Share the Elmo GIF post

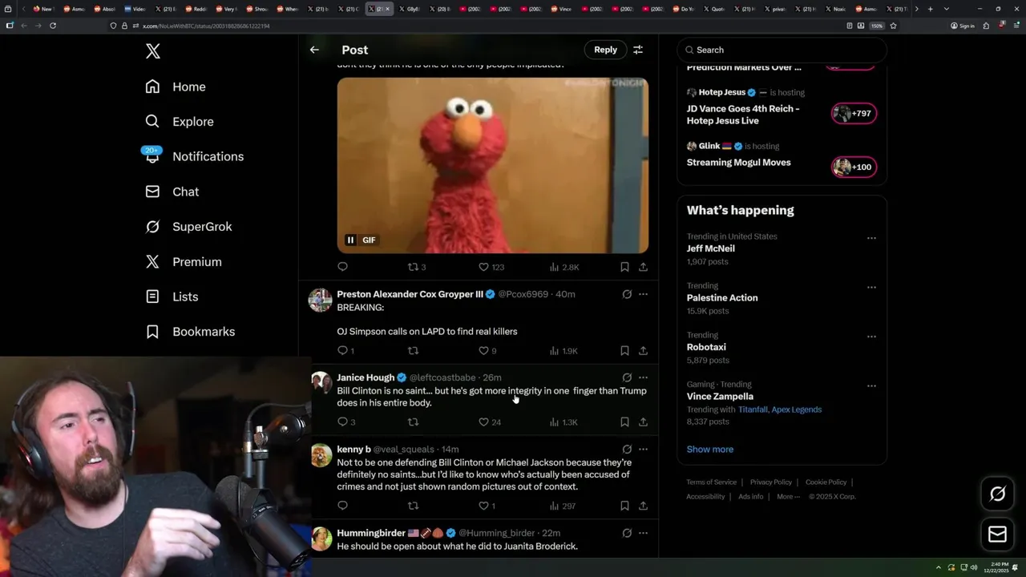coord(643,267)
